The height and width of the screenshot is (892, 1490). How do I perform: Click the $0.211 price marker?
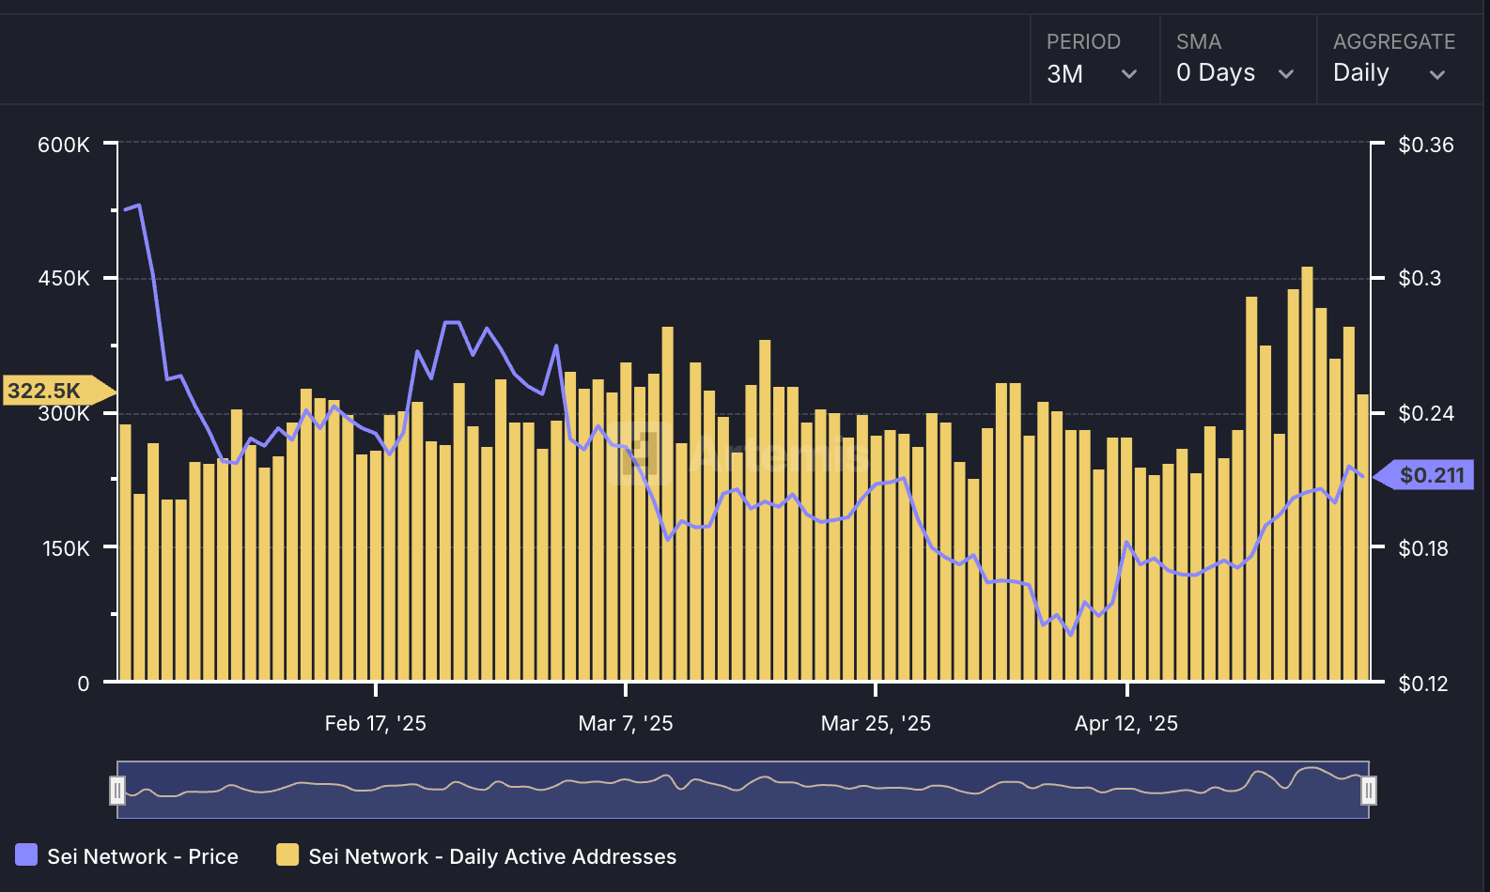pos(1425,475)
